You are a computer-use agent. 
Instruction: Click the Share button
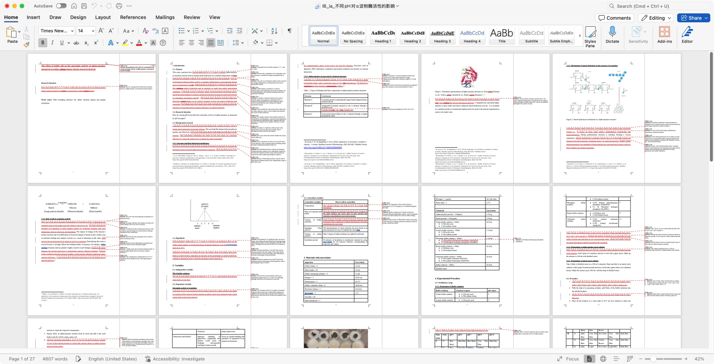pyautogui.click(x=693, y=18)
